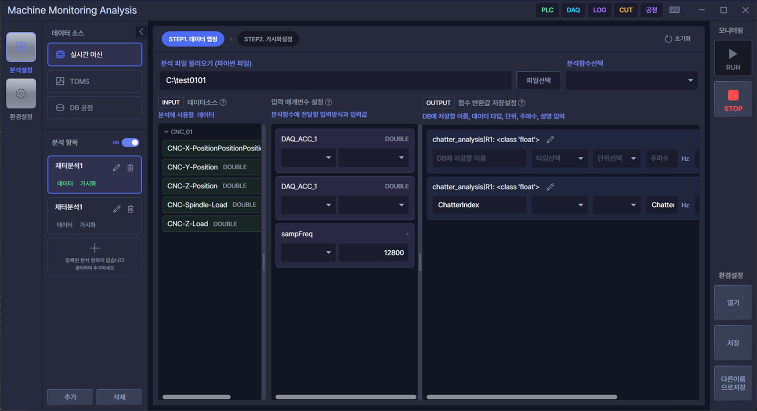
Task: Toggle the 분석 항목 ON switch
Action: click(130, 142)
